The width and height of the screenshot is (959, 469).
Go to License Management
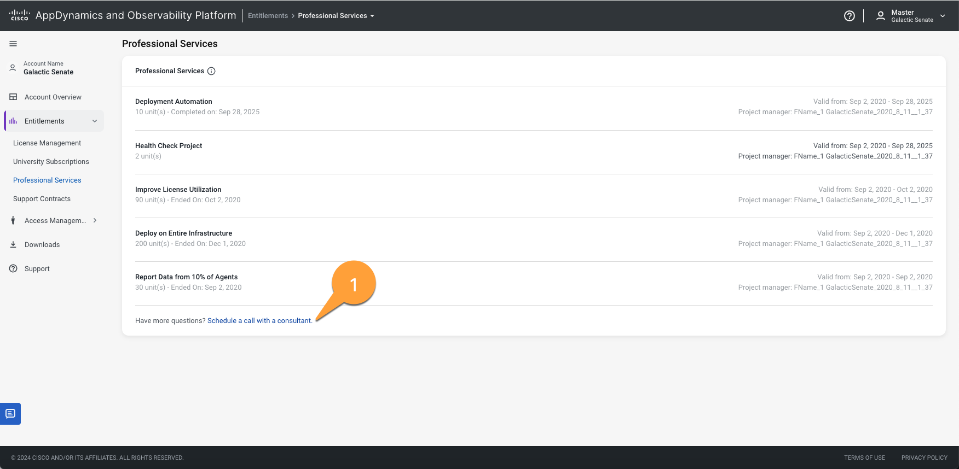47,143
